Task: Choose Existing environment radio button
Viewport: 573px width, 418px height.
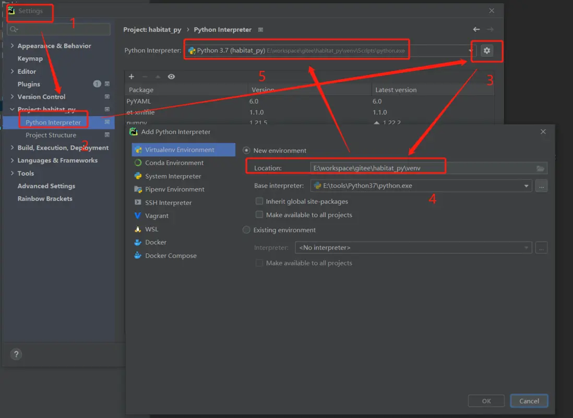Action: [x=246, y=230]
